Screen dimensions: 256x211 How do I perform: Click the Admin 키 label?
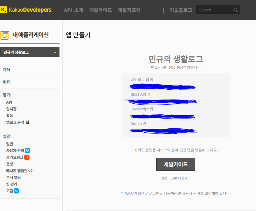[x=138, y=123]
